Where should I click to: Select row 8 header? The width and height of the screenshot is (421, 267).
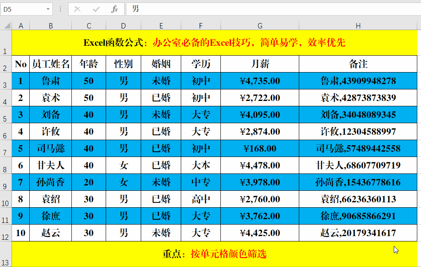click(6, 165)
